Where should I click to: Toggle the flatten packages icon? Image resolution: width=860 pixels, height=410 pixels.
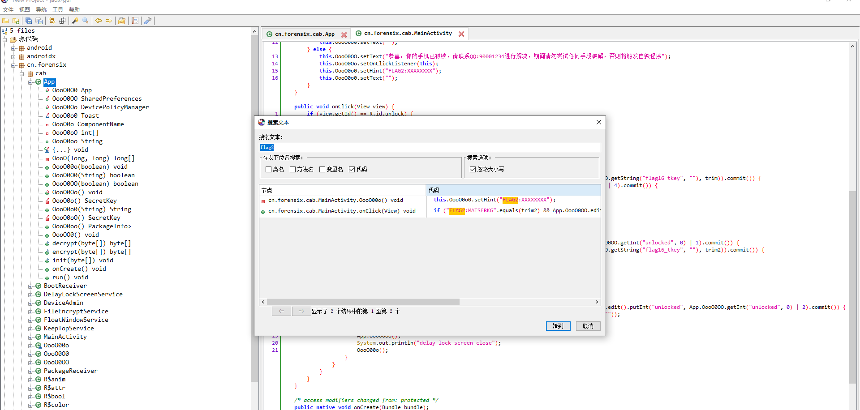click(x=62, y=21)
